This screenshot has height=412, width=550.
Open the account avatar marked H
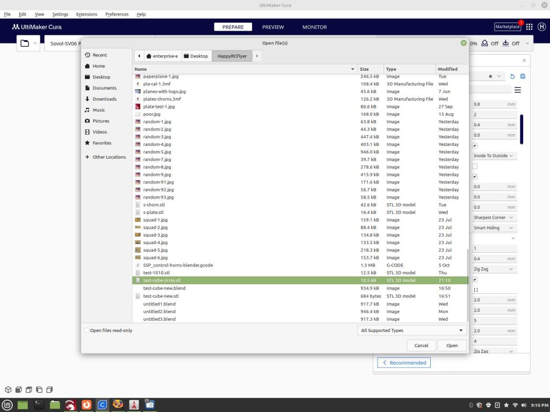coord(541,27)
